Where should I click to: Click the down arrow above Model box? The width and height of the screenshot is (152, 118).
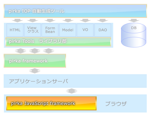[x=68, y=20]
